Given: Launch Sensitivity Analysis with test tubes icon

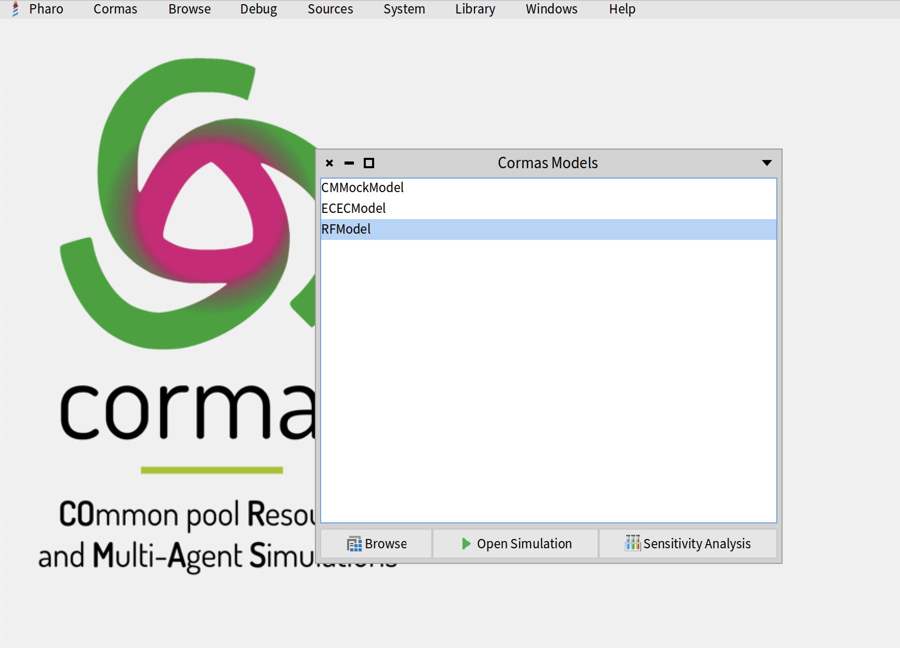Looking at the screenshot, I should point(687,544).
